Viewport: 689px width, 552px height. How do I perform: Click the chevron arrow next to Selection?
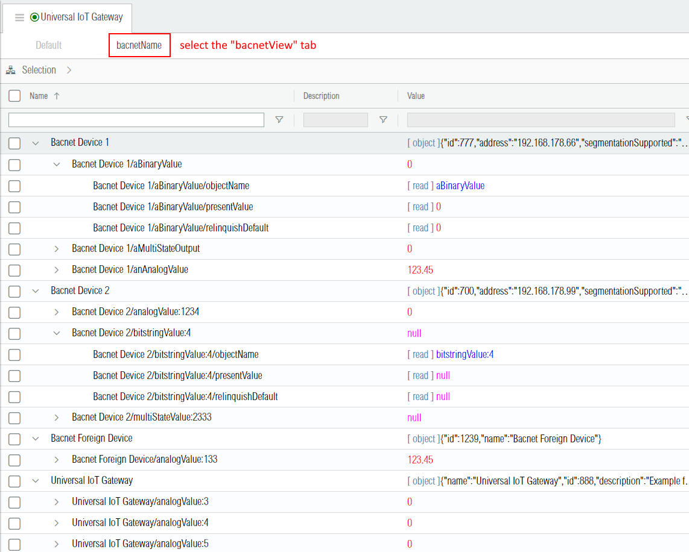(x=69, y=71)
